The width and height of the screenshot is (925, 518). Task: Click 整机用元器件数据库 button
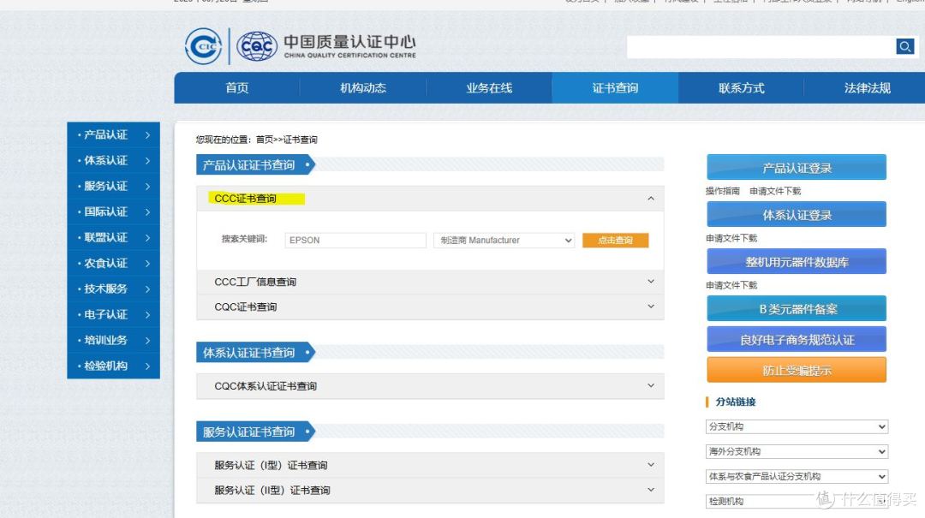[797, 261]
